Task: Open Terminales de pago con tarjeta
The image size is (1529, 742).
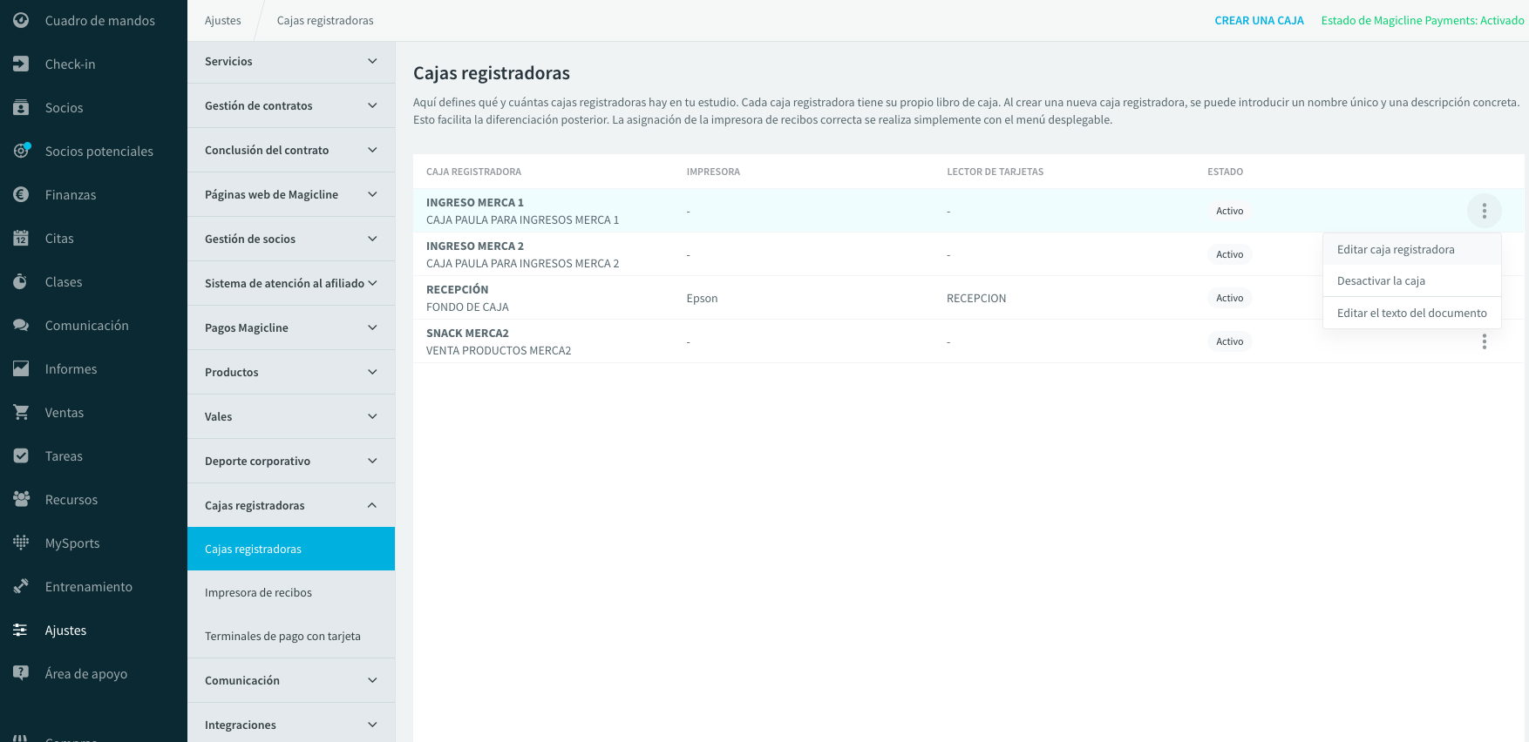Action: pyautogui.click(x=291, y=636)
